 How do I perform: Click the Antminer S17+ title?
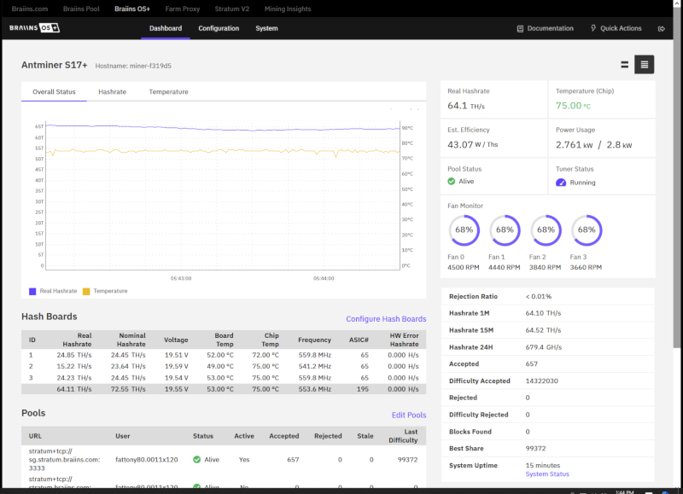click(55, 65)
